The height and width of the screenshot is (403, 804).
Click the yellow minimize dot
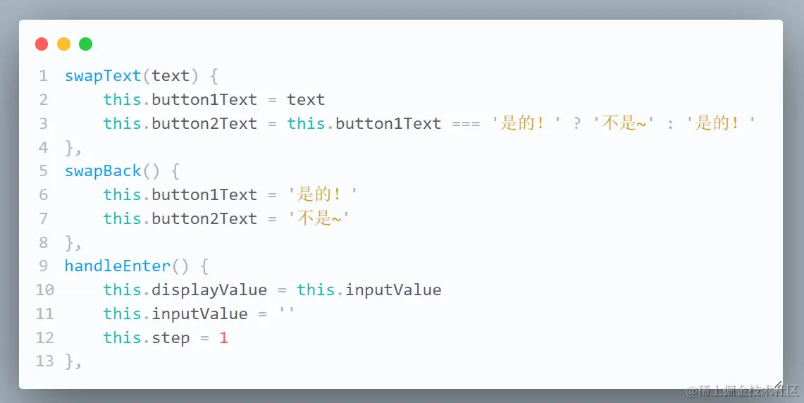[x=63, y=44]
